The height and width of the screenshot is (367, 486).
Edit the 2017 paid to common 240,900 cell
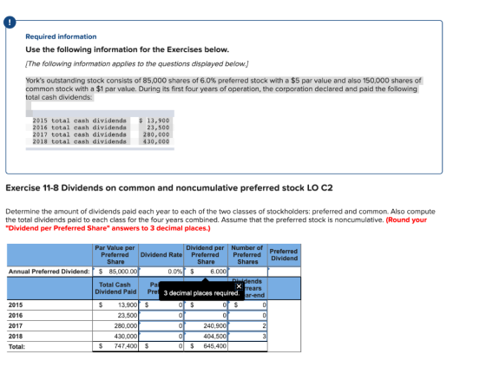206,325
